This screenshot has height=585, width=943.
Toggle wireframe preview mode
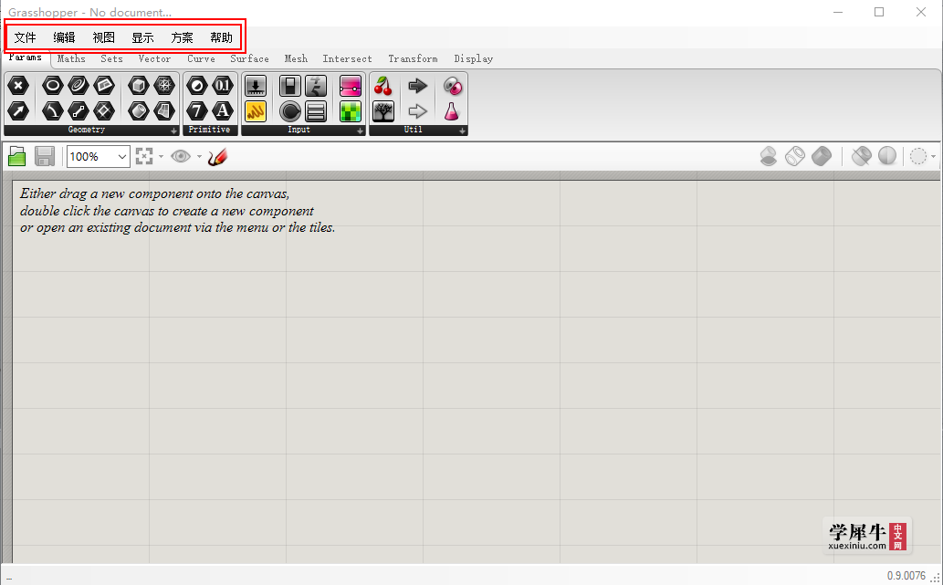click(794, 156)
